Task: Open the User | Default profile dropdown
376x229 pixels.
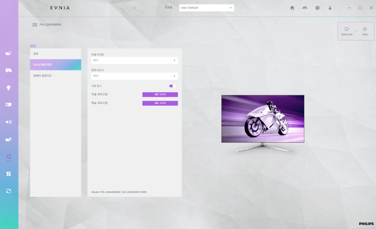Action: (206, 8)
